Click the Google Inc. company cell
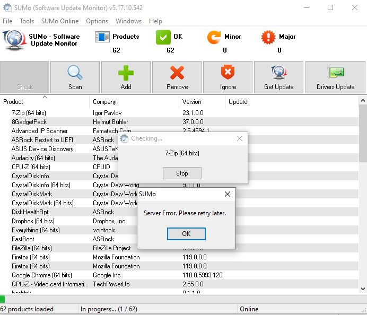This screenshot has height=315, width=367. (x=107, y=275)
